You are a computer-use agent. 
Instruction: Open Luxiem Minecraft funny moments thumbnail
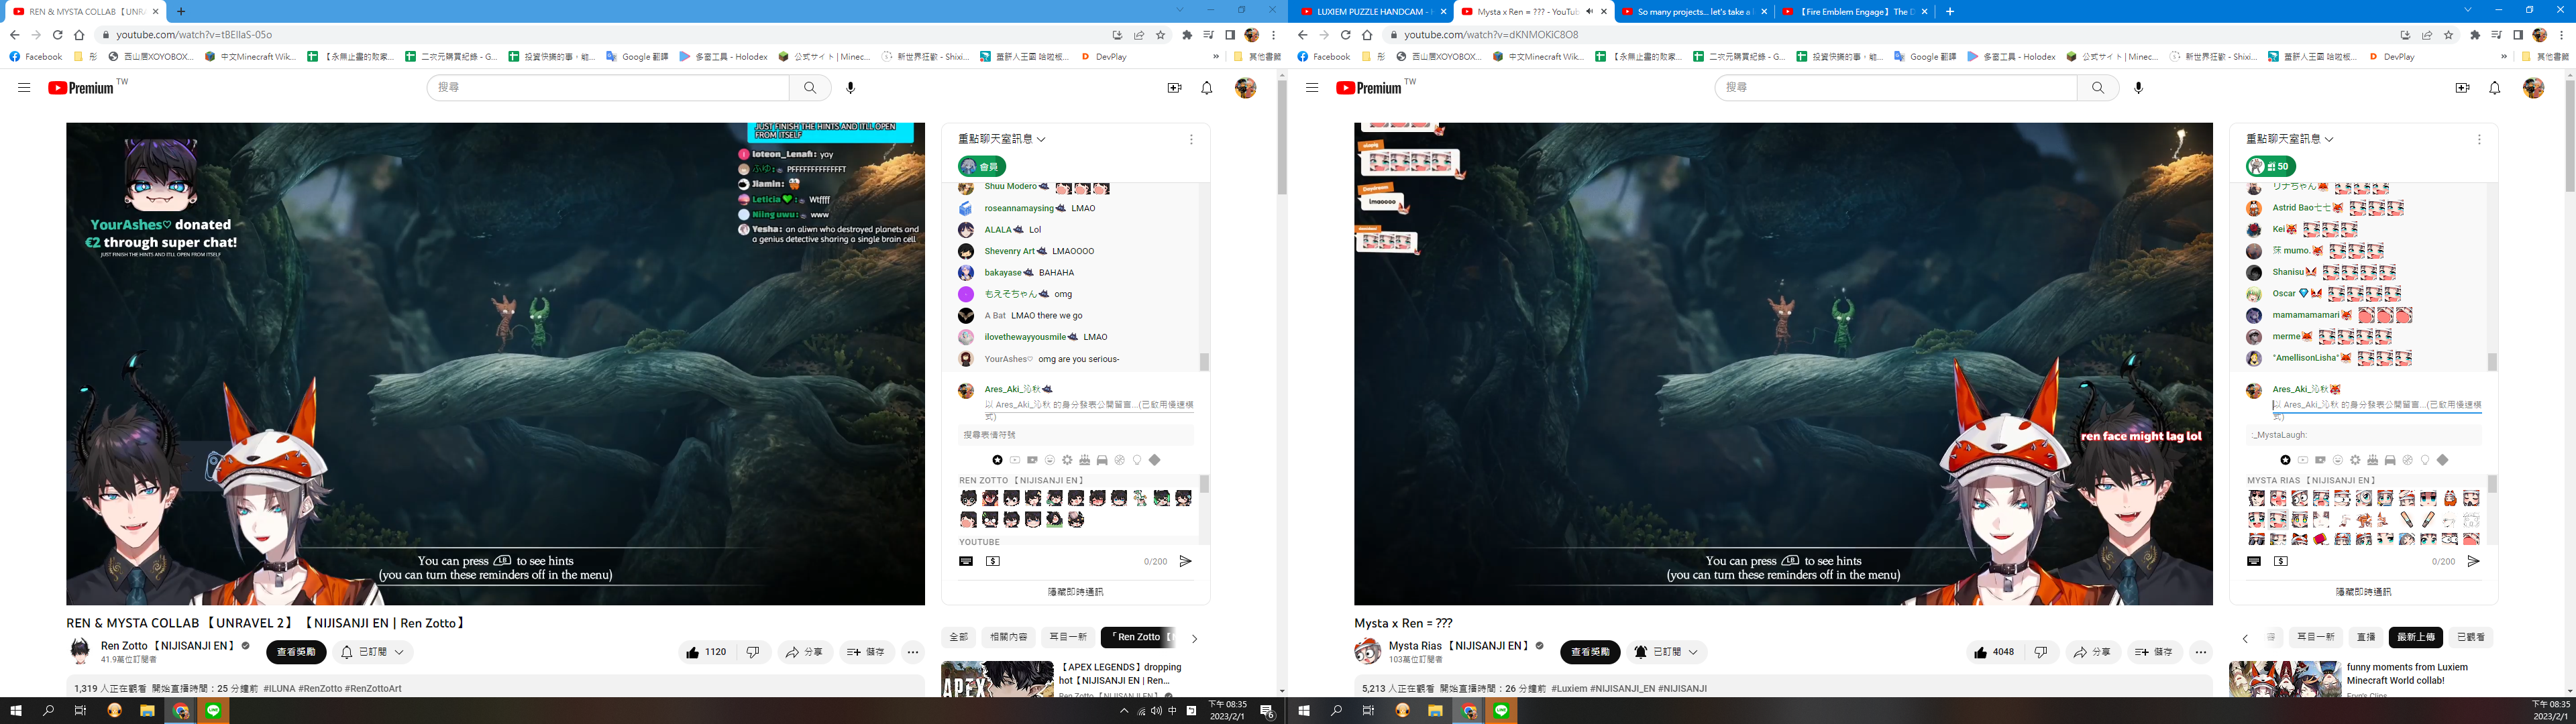pos(2285,679)
